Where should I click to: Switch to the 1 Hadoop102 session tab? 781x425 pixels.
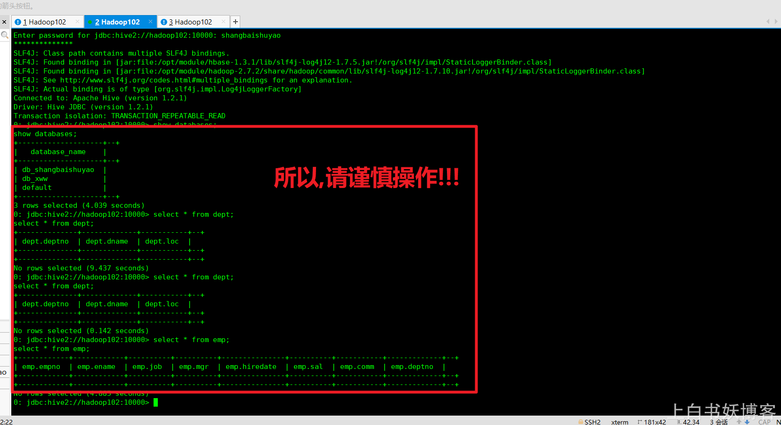pos(47,22)
